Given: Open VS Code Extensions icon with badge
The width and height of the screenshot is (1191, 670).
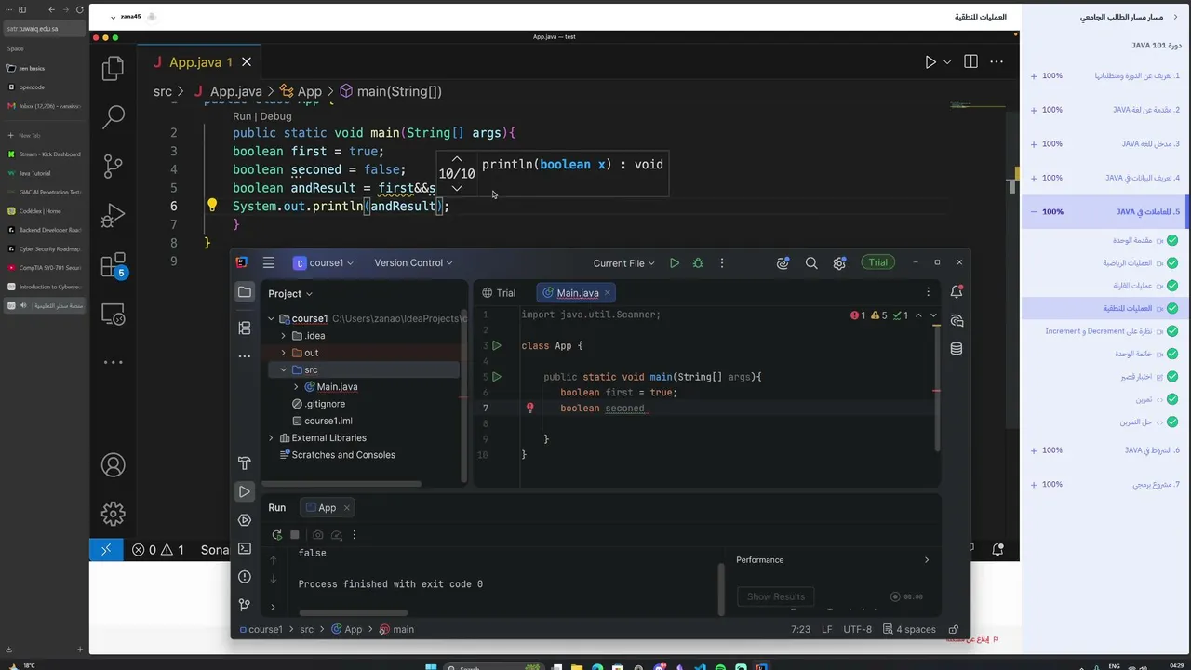Looking at the screenshot, I should (x=113, y=265).
